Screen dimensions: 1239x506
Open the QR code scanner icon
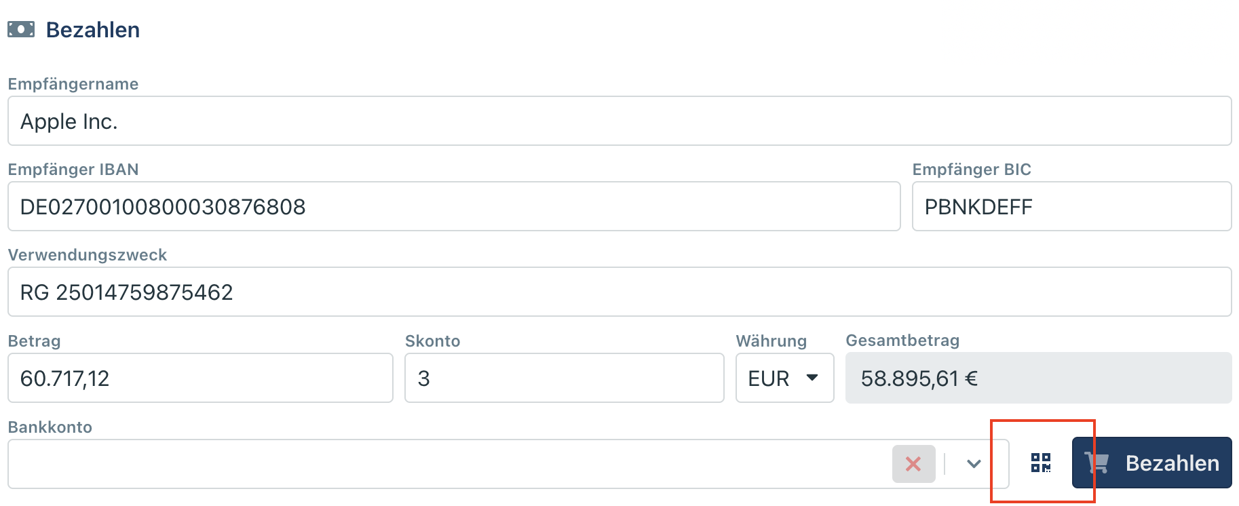click(1041, 463)
